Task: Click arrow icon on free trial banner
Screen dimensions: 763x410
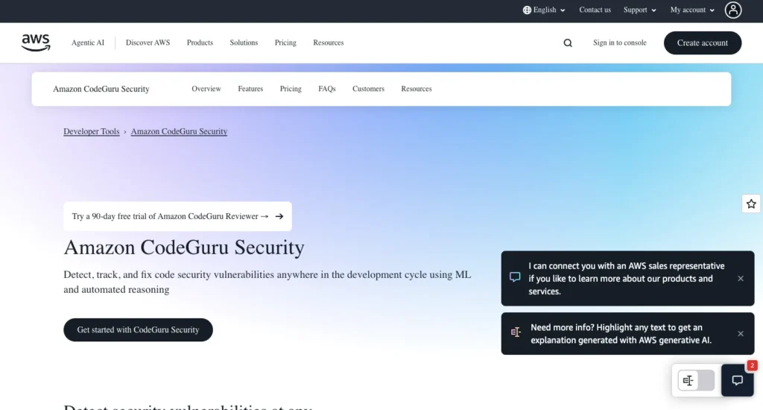Action: [279, 216]
